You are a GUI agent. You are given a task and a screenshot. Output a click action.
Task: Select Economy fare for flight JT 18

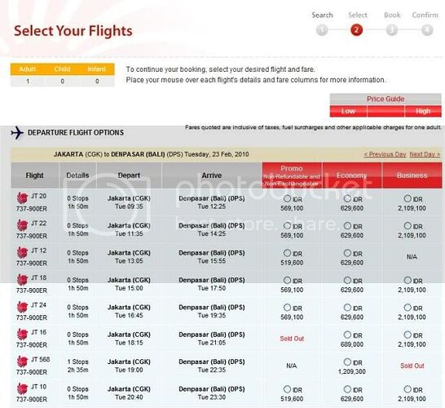pos(347,280)
